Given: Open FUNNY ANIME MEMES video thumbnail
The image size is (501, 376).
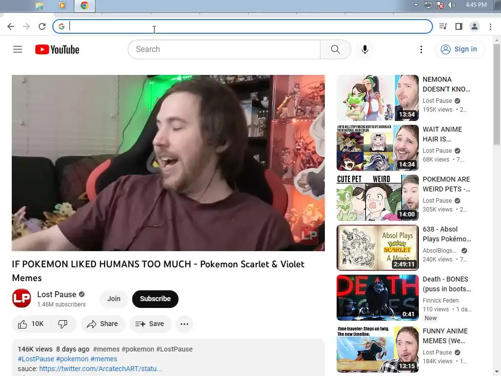Looking at the screenshot, I should pyautogui.click(x=378, y=349).
